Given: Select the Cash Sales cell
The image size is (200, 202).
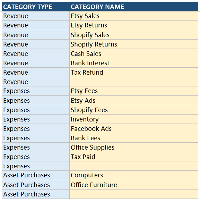Looking at the screenshot, I should pyautogui.click(x=134, y=53).
